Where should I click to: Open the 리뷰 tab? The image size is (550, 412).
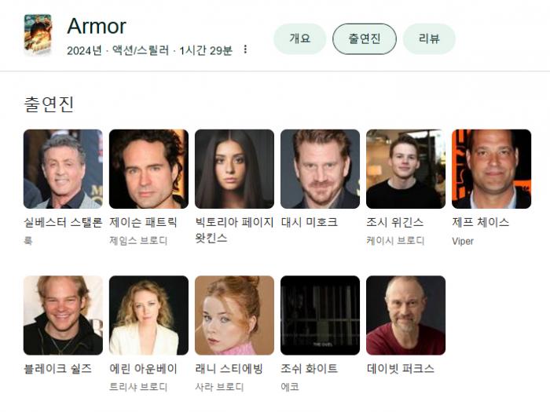[429, 39]
